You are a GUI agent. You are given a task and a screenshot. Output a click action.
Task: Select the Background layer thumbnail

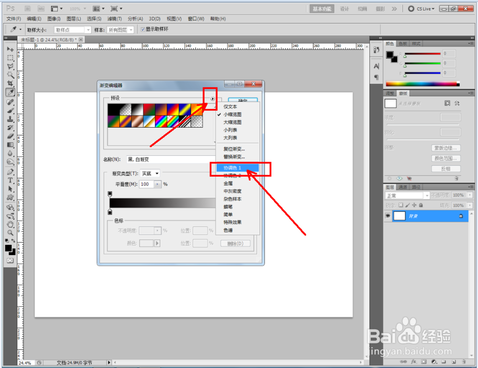(x=399, y=216)
